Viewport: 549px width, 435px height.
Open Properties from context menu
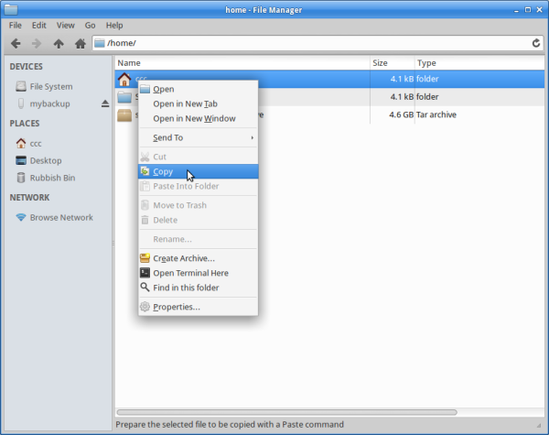point(176,307)
